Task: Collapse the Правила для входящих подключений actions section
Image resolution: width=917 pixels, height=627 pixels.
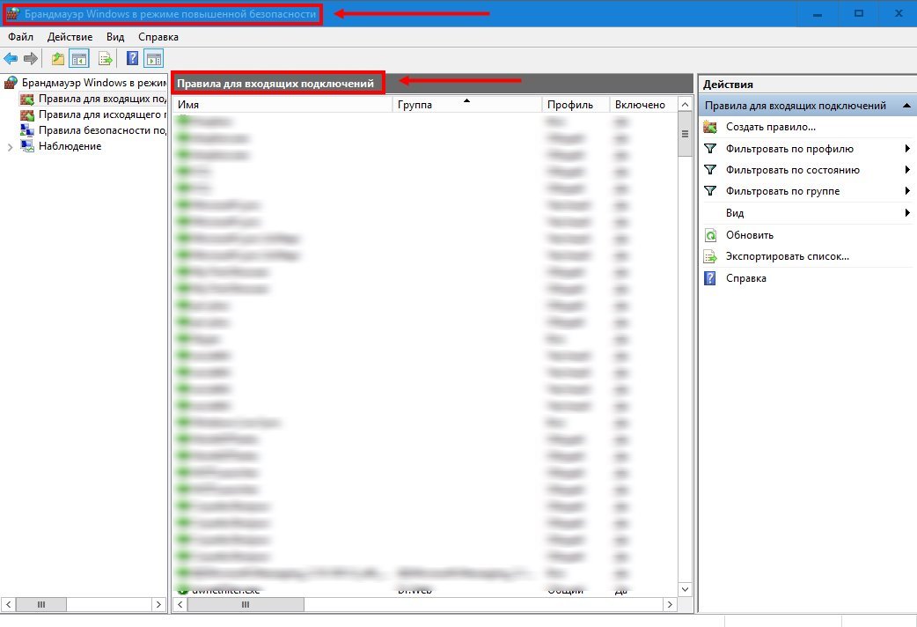Action: (x=906, y=106)
